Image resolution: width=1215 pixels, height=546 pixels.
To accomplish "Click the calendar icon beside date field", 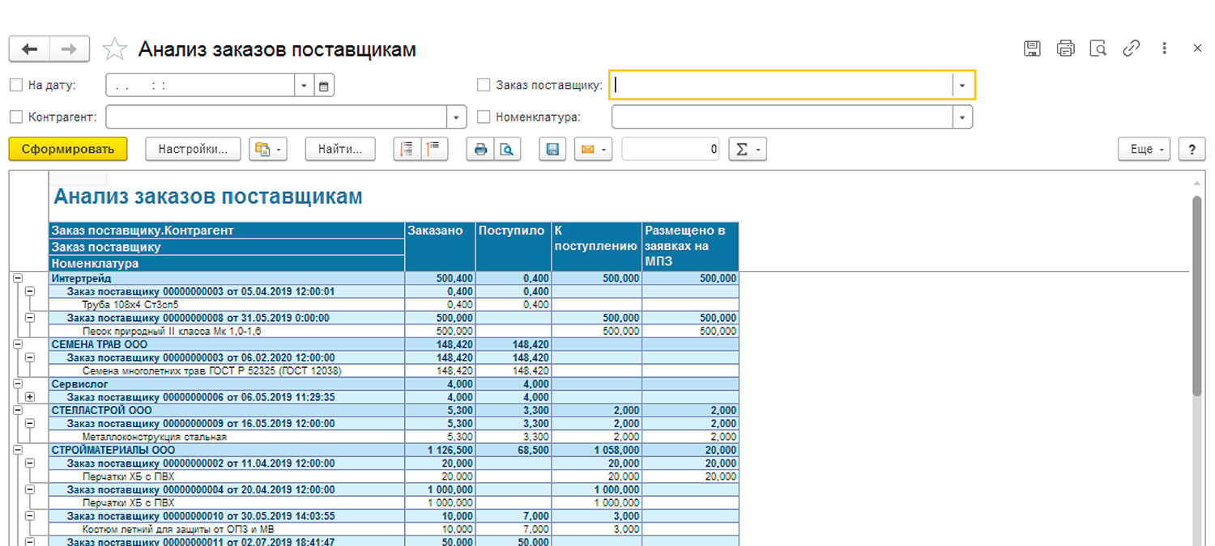I will 324,86.
